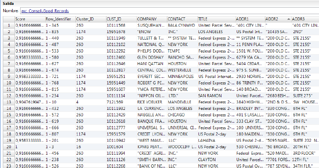Viewport: 319px width, 168px height.
Task: Sort by the Score column header
Action: 30,19
